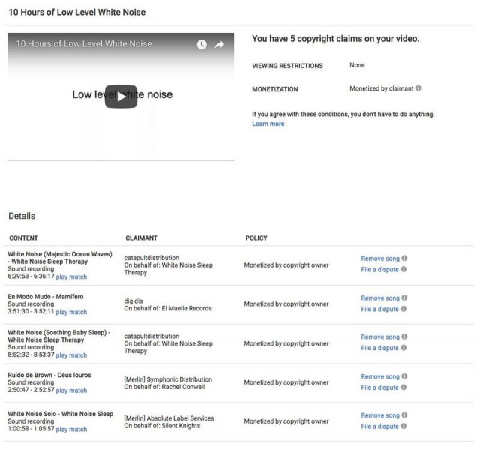Click On behalf of: Rachel Conwell
480x449 pixels.
tap(164, 387)
